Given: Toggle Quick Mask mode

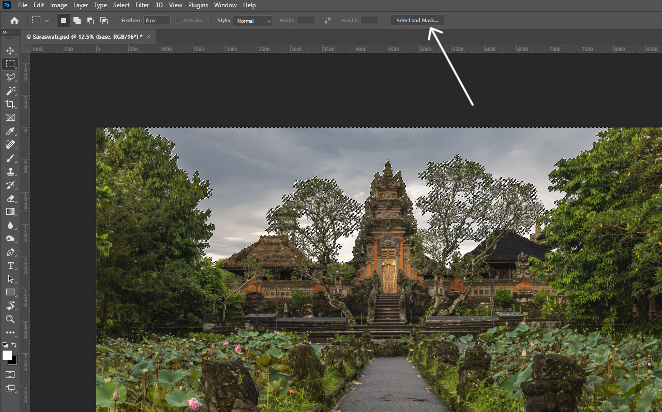Looking at the screenshot, I should pyautogui.click(x=10, y=374).
